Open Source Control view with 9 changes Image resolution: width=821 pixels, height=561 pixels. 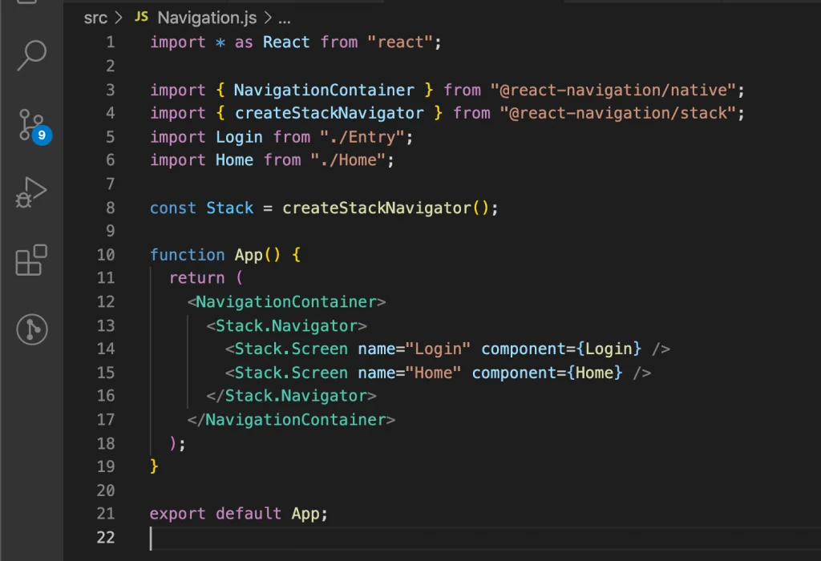31,126
